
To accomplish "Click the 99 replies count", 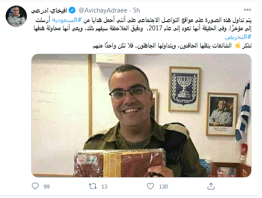I will [46, 186].
